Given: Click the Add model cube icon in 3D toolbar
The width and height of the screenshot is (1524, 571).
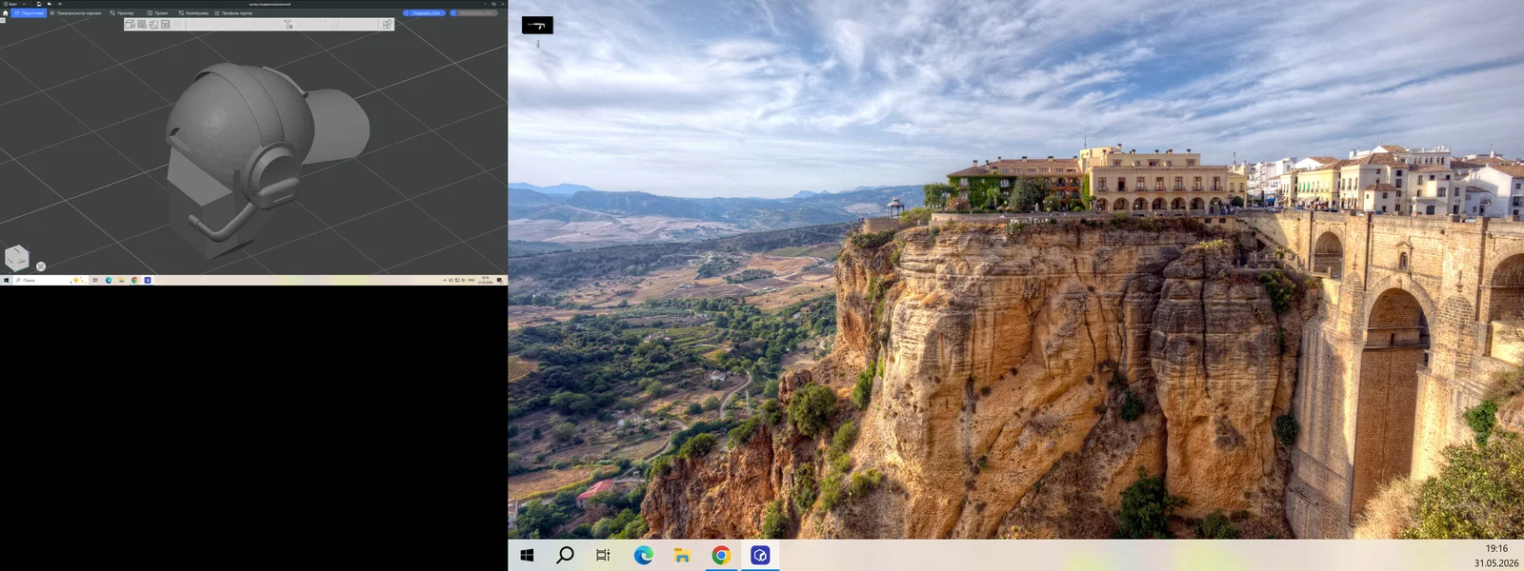Looking at the screenshot, I should pos(130,24).
